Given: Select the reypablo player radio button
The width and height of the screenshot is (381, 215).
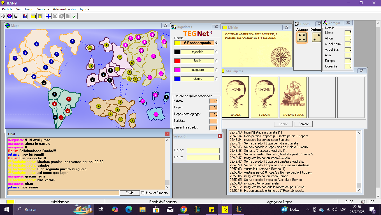Looking at the screenshot, I should point(216,52).
